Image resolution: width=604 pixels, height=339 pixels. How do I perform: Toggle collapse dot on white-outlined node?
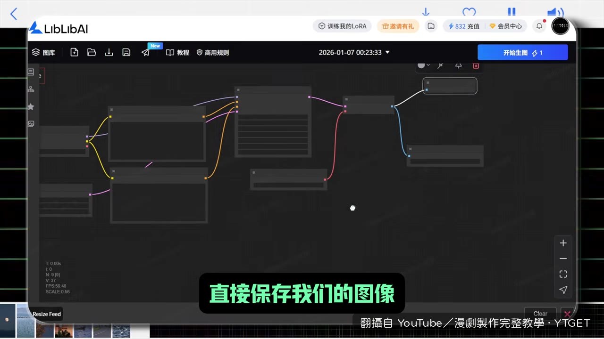(x=428, y=82)
